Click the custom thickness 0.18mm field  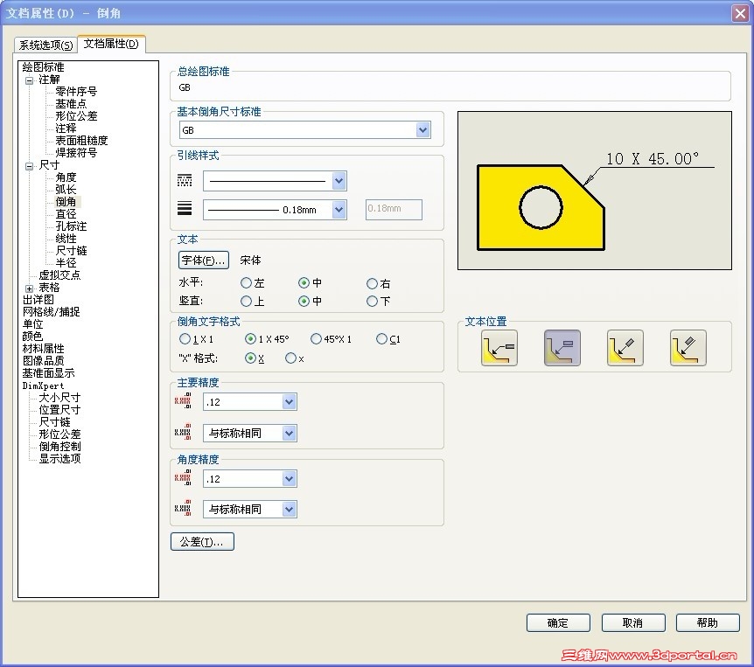click(394, 210)
